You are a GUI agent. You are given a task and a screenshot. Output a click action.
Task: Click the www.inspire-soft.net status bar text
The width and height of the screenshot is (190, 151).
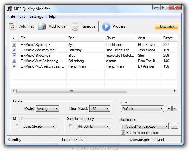click(147, 140)
